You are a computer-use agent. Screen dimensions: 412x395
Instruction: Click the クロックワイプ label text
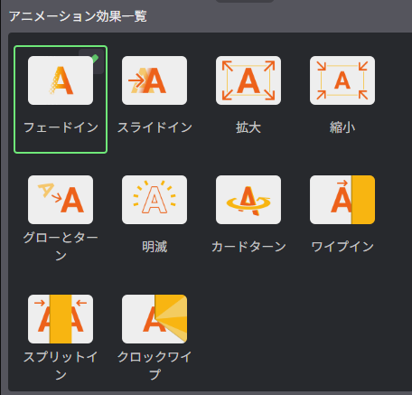click(154, 366)
